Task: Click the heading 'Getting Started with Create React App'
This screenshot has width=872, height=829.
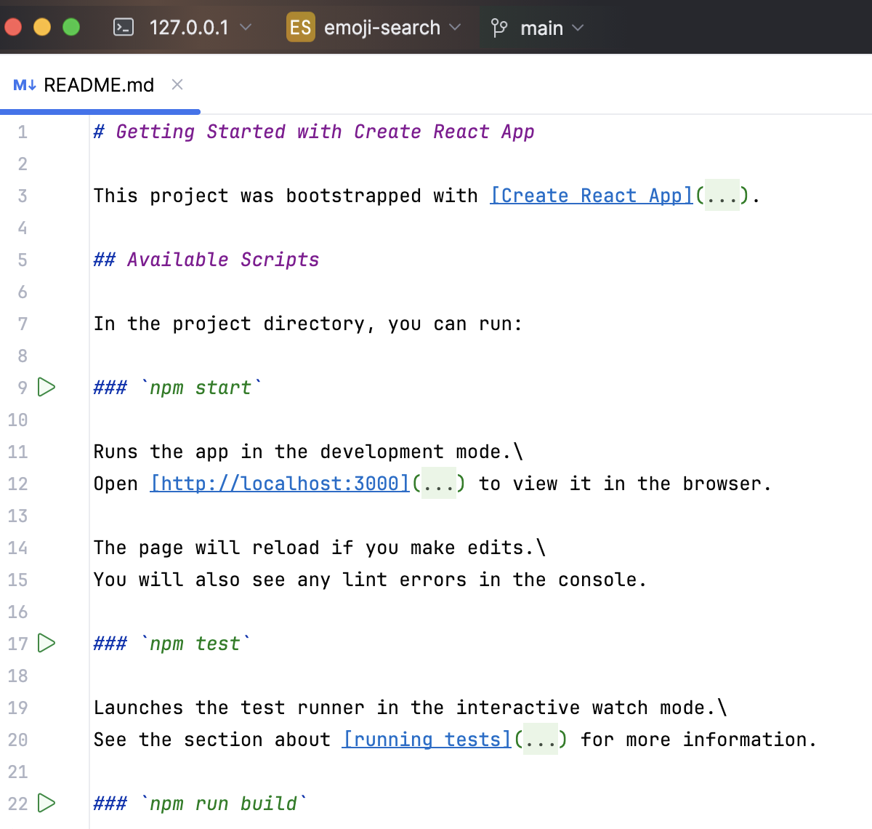Action: coord(314,132)
